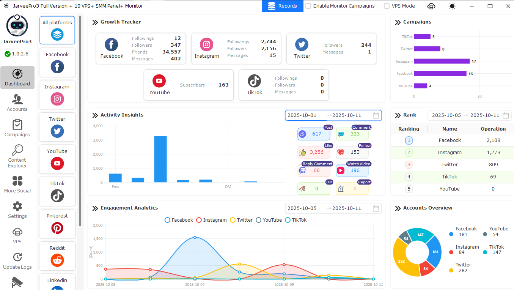Select the Pinterest platform tab
Image resolution: width=514 pixels, height=290 pixels.
point(57,224)
